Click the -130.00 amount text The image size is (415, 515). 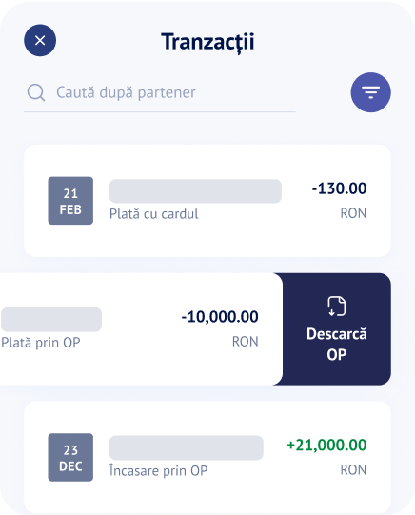click(339, 188)
